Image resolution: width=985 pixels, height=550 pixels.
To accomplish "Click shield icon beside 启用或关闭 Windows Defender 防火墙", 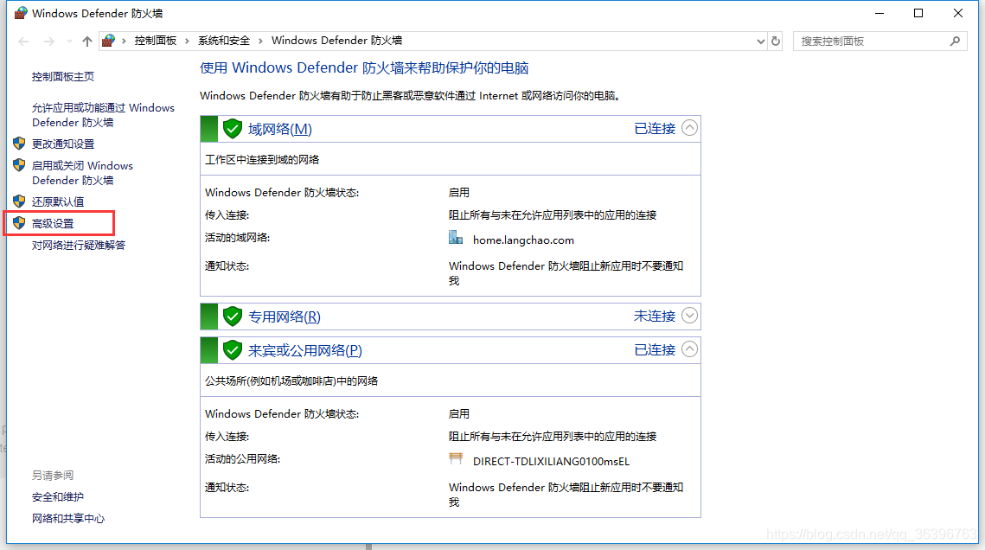I will tap(19, 165).
